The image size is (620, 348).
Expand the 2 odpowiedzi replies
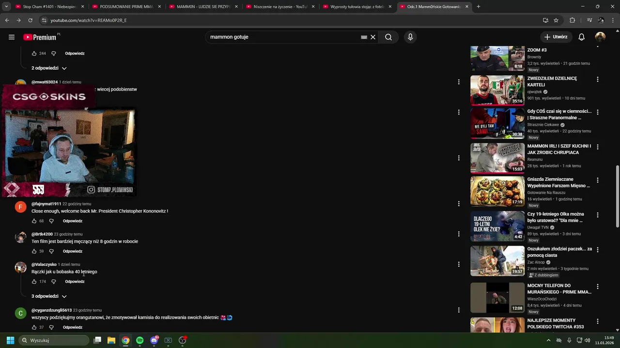(49, 68)
